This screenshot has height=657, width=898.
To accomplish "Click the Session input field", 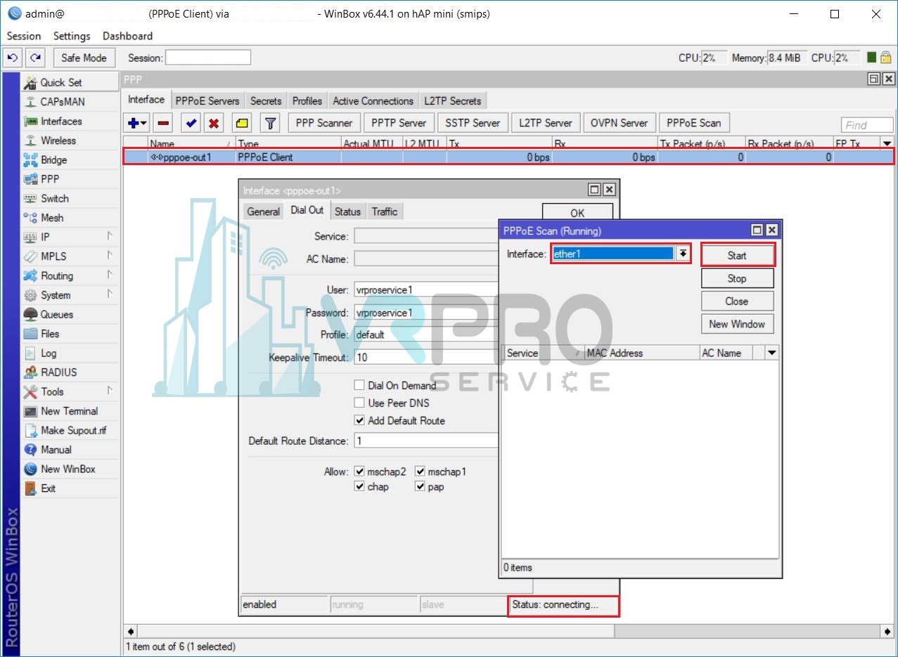I will (x=208, y=58).
